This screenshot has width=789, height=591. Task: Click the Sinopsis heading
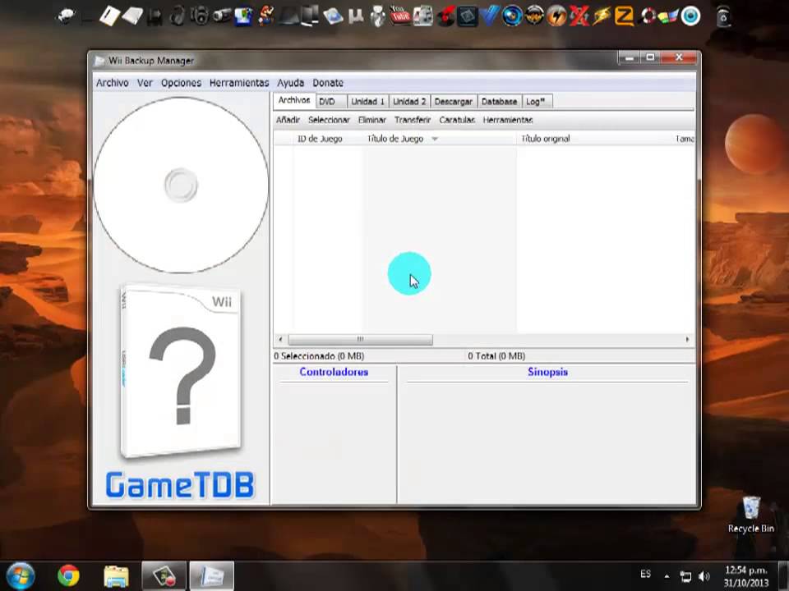[x=547, y=372]
